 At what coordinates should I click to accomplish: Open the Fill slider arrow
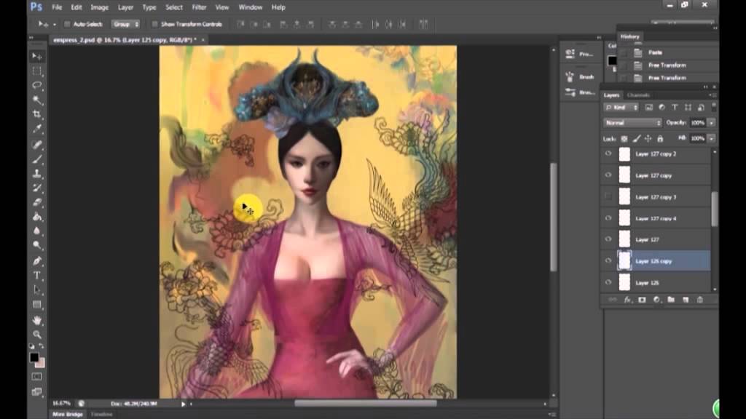point(711,138)
